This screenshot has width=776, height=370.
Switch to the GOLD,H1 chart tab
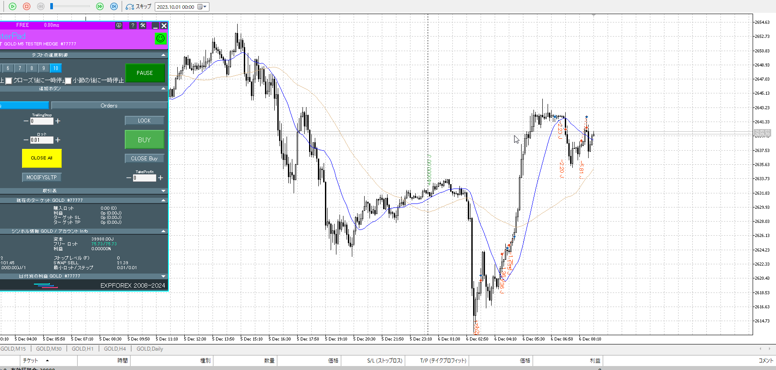(x=82, y=349)
